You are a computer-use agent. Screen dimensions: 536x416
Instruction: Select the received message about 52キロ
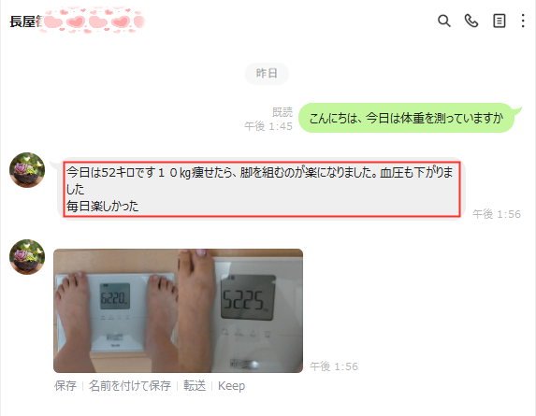tap(262, 189)
